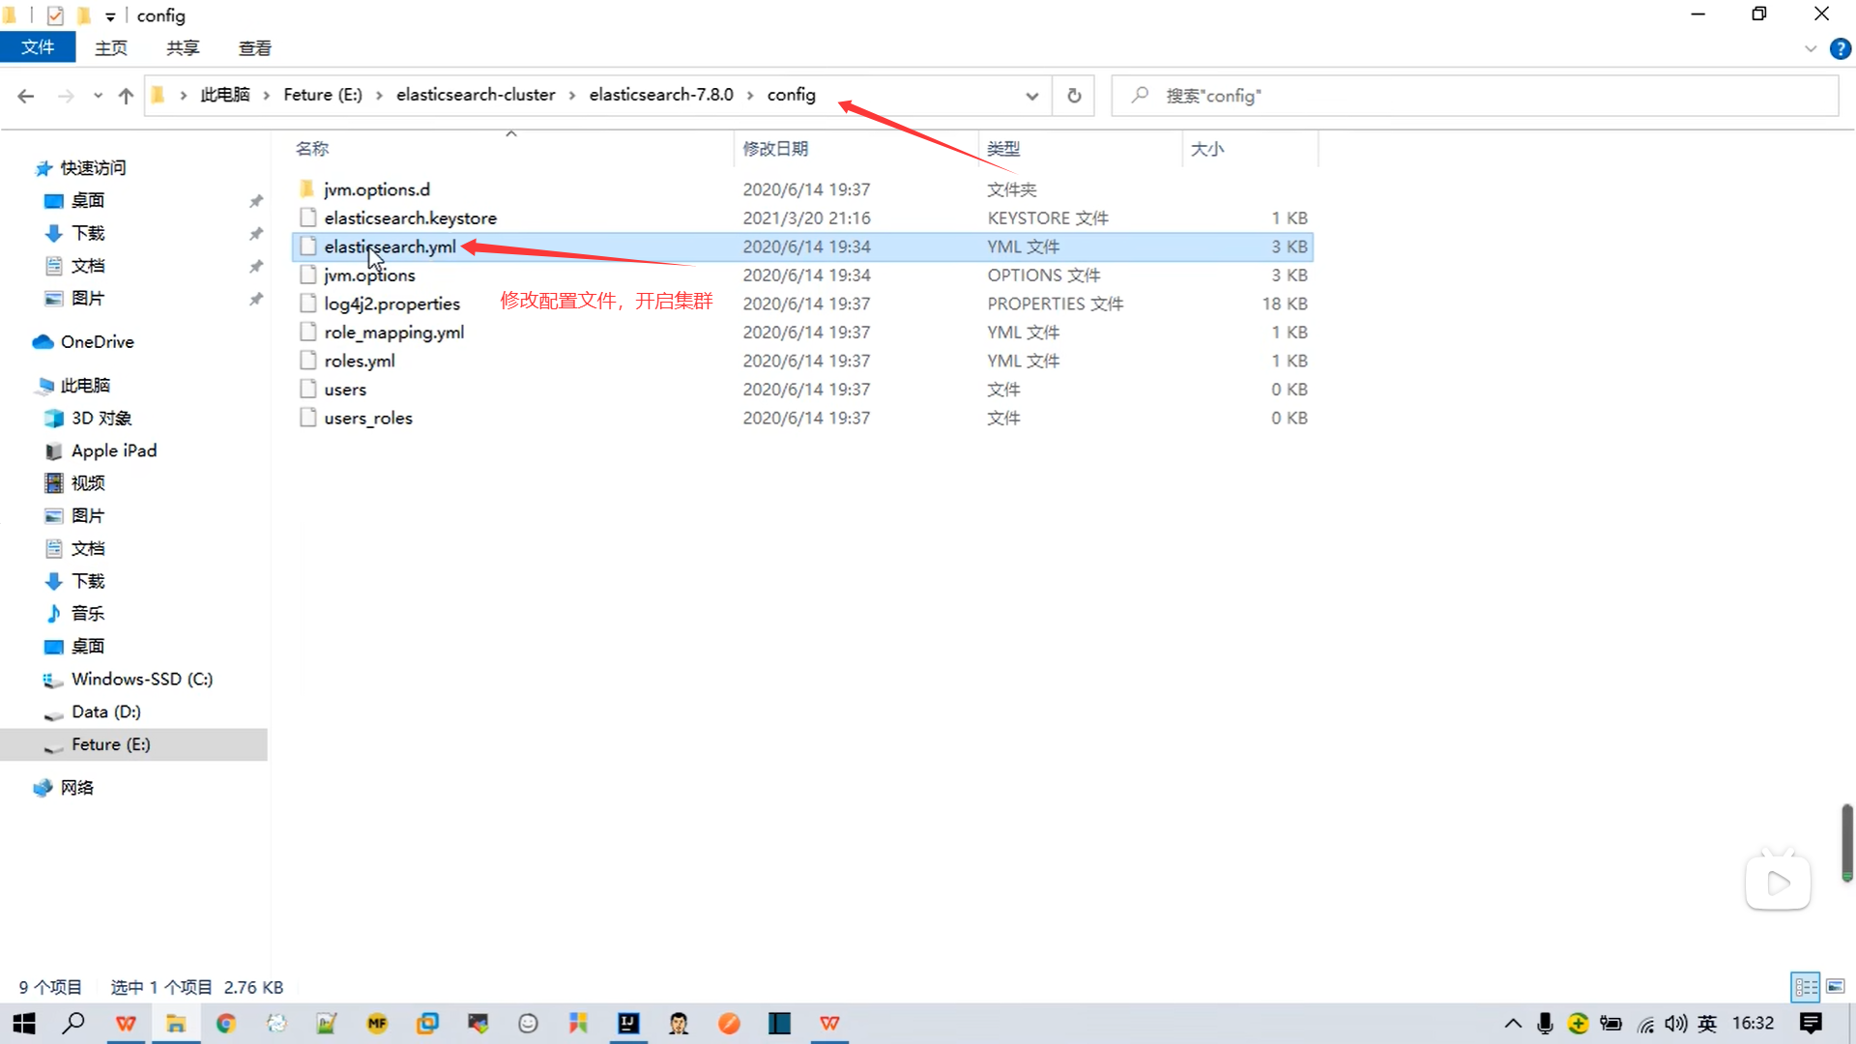
Task: Switch to large icons view mode
Action: point(1835,987)
